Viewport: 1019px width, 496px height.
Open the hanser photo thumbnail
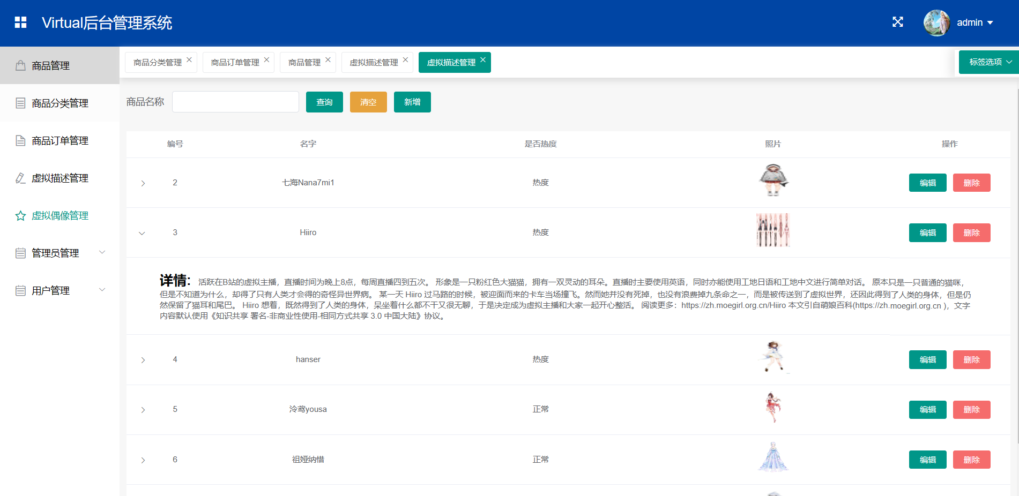coord(773,357)
